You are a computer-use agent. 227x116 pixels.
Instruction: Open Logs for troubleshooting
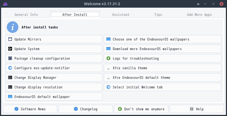[x=163, y=58]
